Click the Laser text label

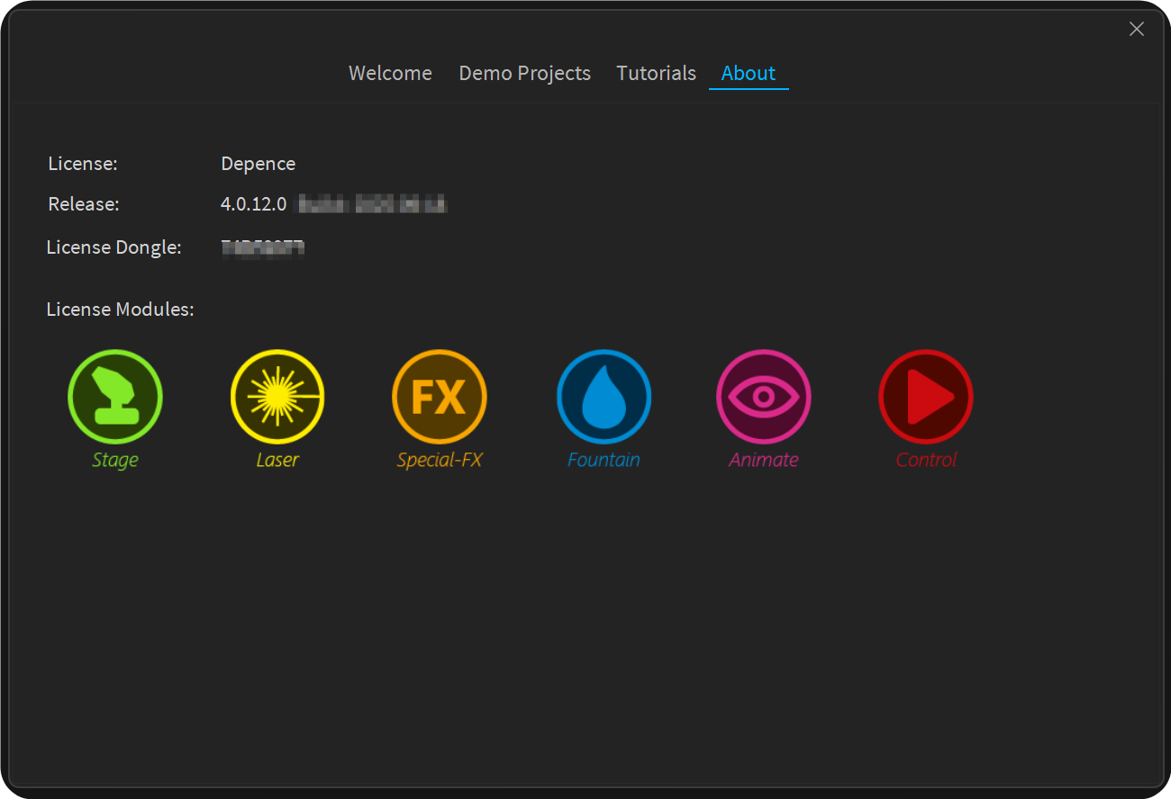tap(277, 460)
